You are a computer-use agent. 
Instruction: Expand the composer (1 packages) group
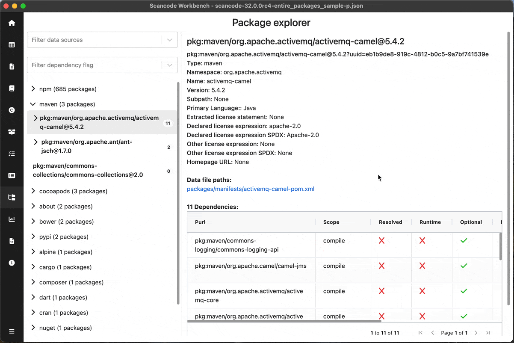click(33, 282)
